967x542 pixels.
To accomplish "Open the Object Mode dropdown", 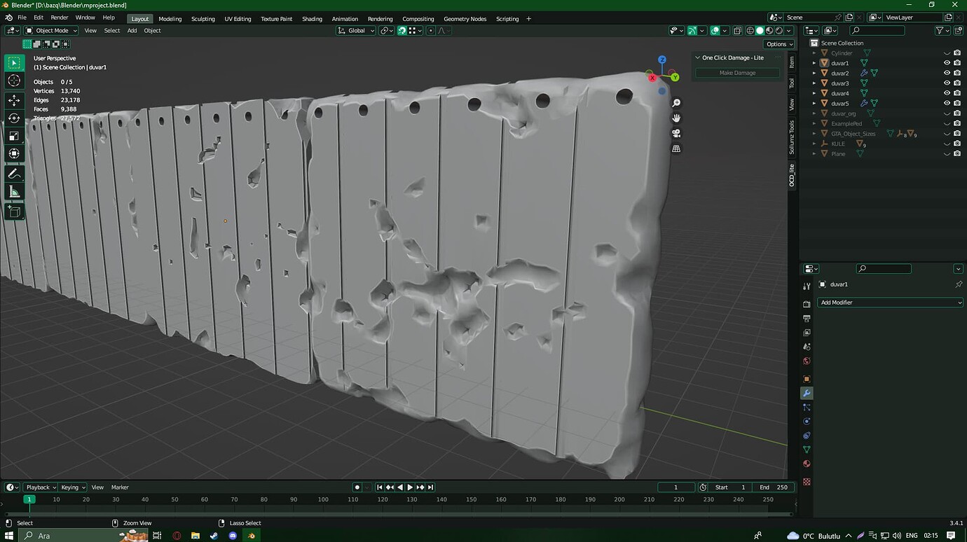I will tap(50, 30).
